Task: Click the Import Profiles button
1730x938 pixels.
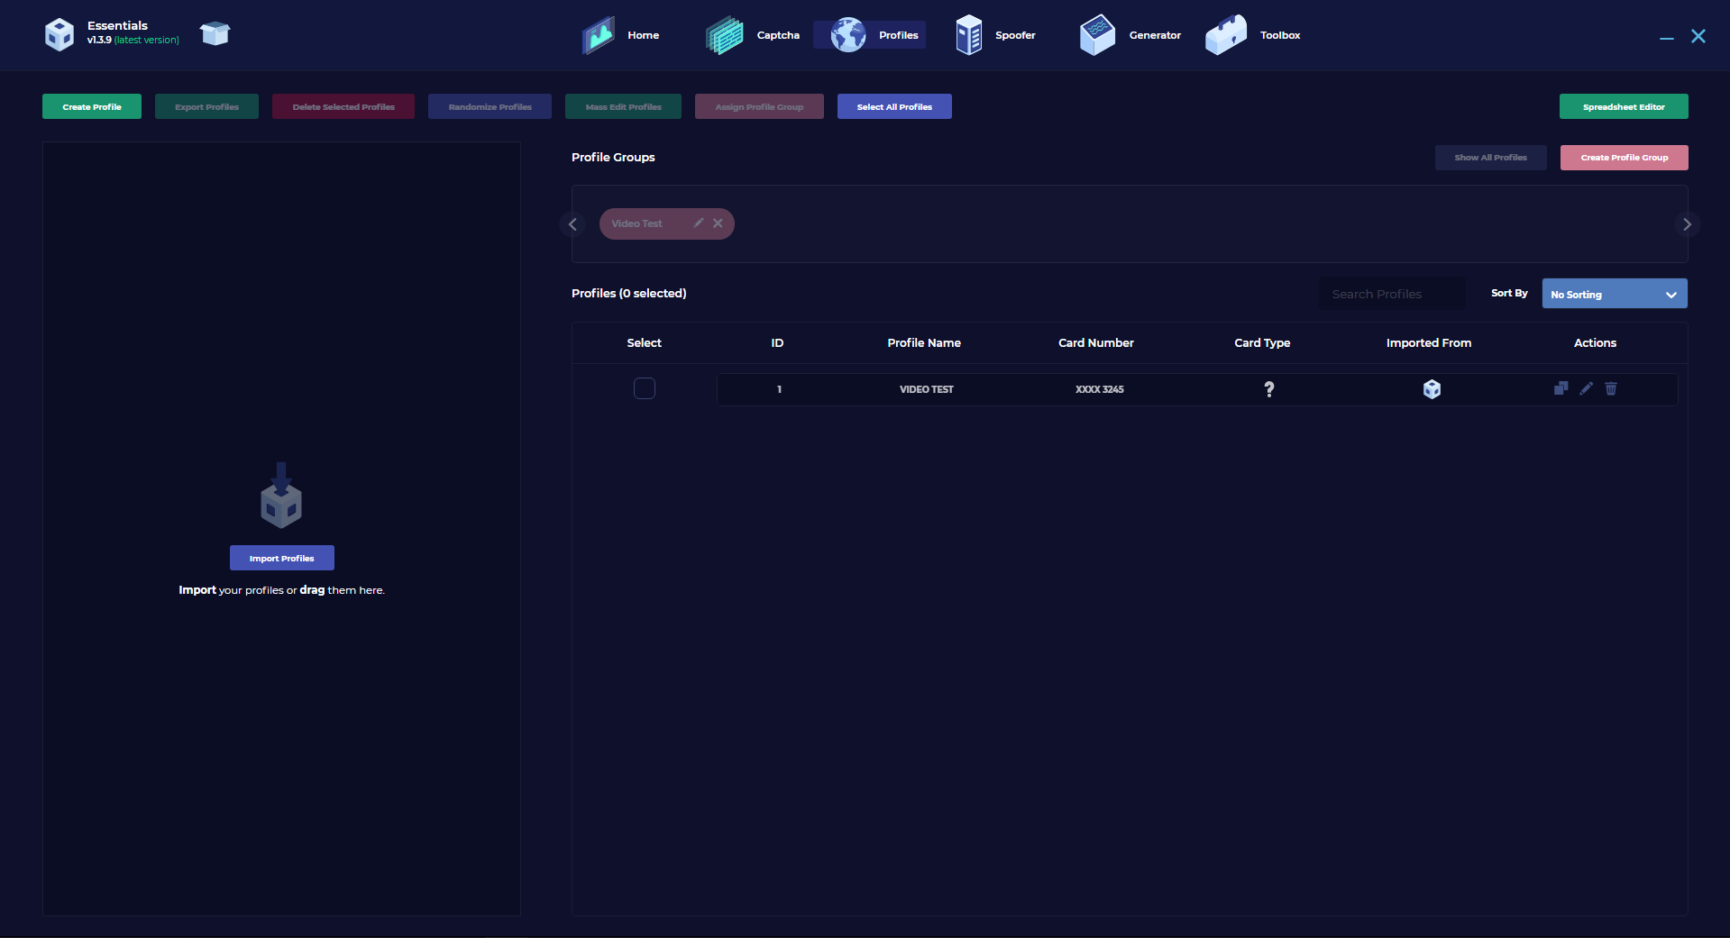Action: [x=281, y=558]
